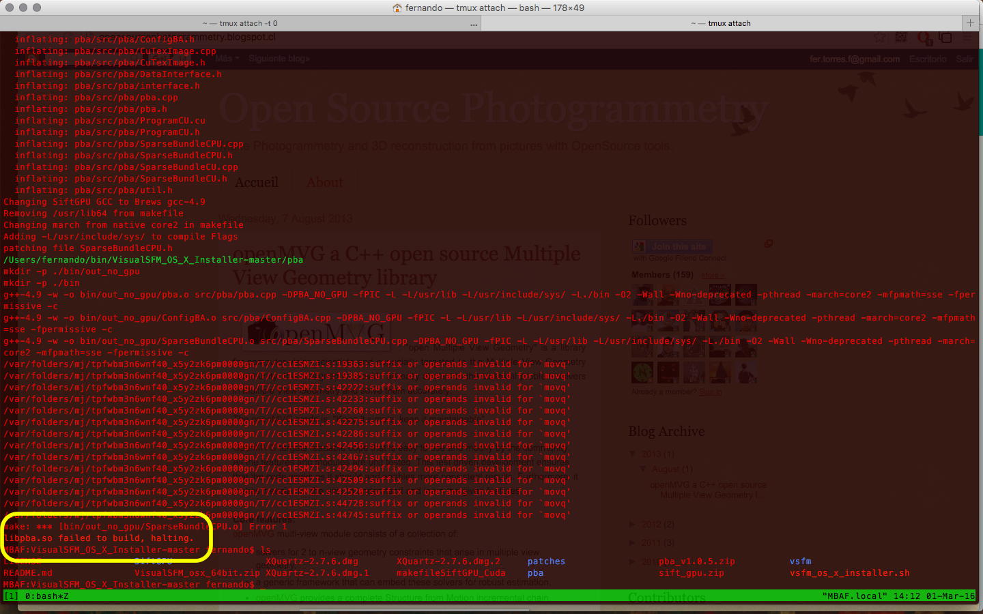Click 'inflating: pba/src/pba/util.h' line
The width and height of the screenshot is (983, 614).
point(93,190)
